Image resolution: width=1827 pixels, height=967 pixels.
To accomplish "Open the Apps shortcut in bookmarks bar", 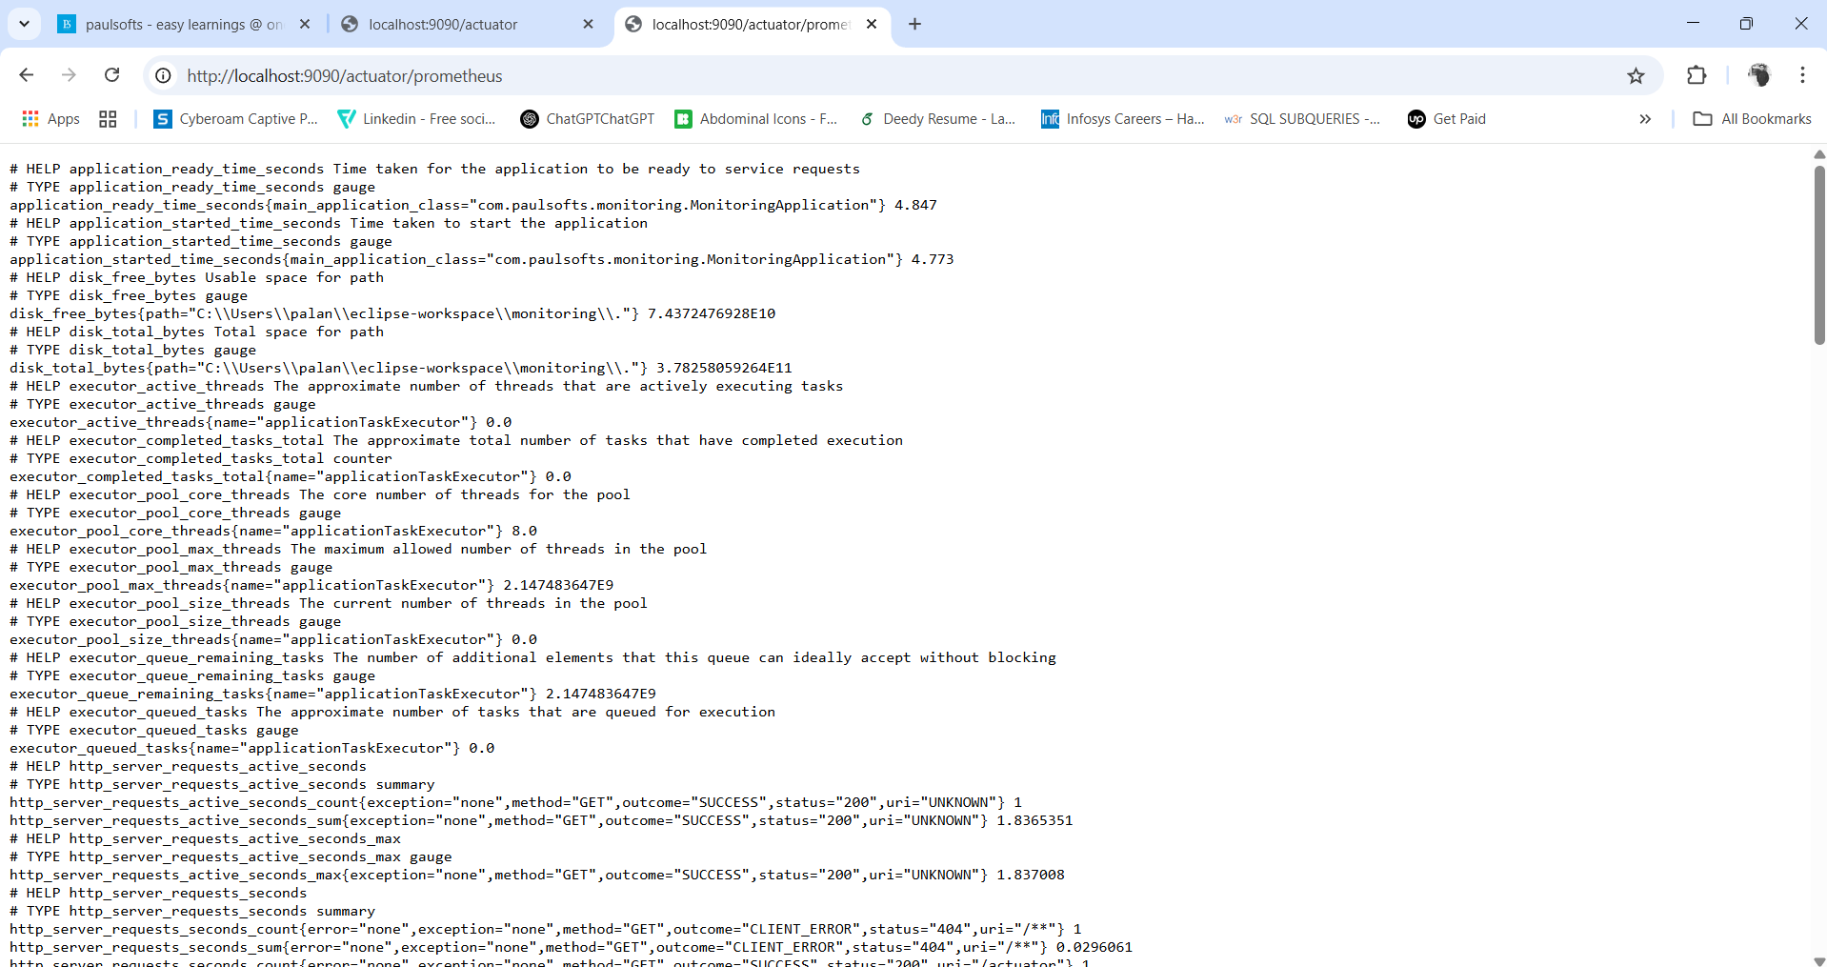I will (x=51, y=119).
